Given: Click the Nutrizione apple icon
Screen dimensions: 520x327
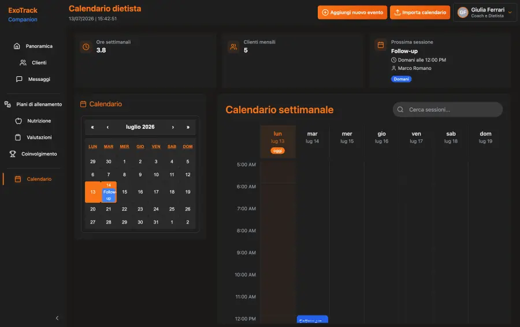Looking at the screenshot, I should (18, 121).
